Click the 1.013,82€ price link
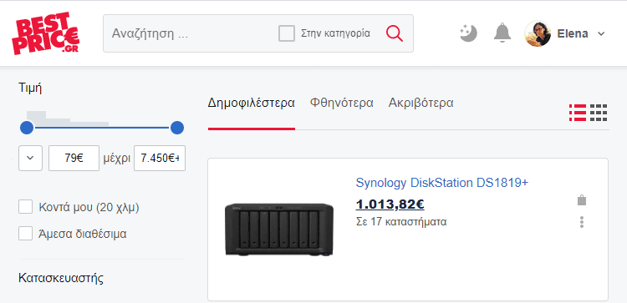 pos(390,205)
